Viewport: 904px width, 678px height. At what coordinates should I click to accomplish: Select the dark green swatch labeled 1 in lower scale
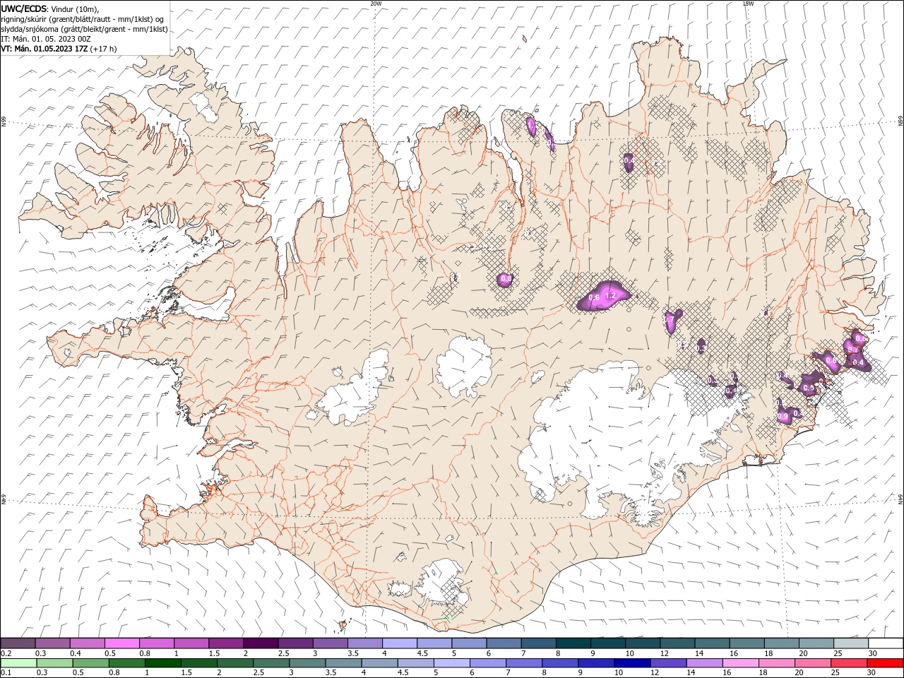[162, 663]
